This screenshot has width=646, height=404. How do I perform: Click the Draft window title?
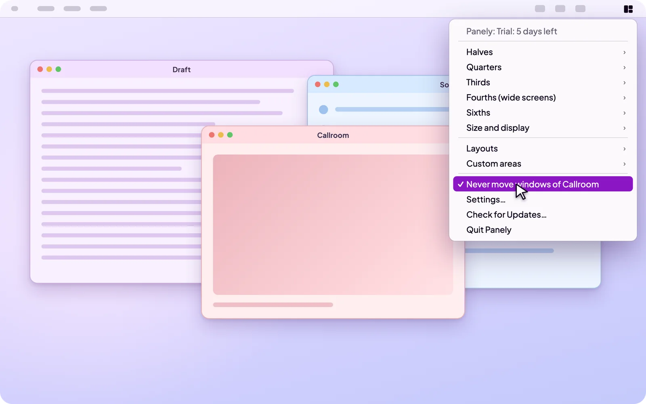coord(182,69)
